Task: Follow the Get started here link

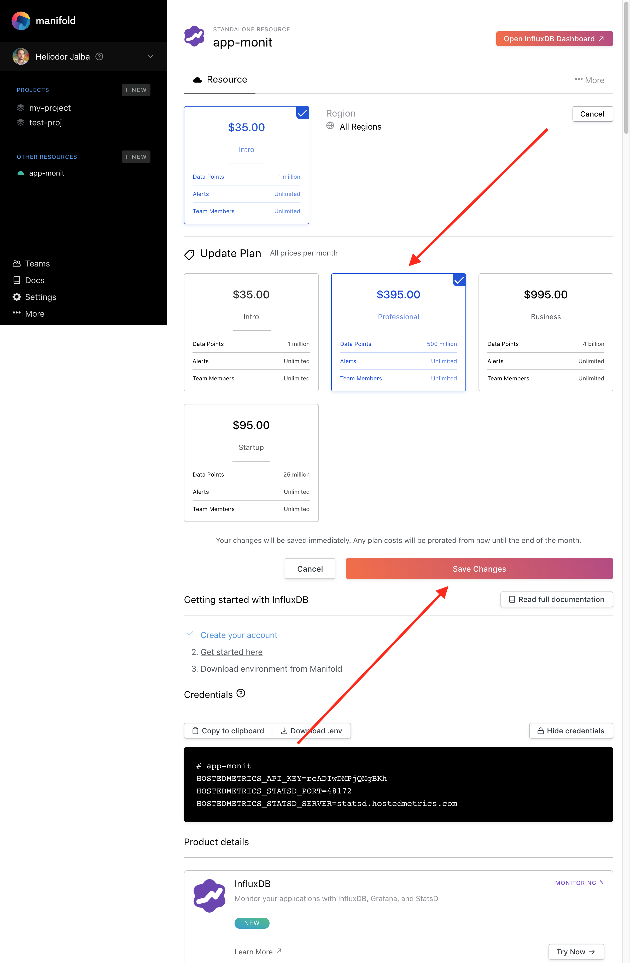Action: pyautogui.click(x=231, y=652)
